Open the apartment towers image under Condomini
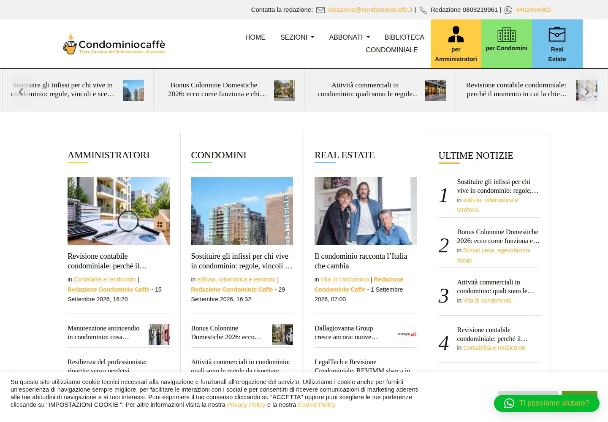Screen dimensions: 608x422 tap(242, 211)
